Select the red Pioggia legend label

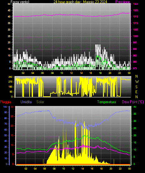[6, 102]
